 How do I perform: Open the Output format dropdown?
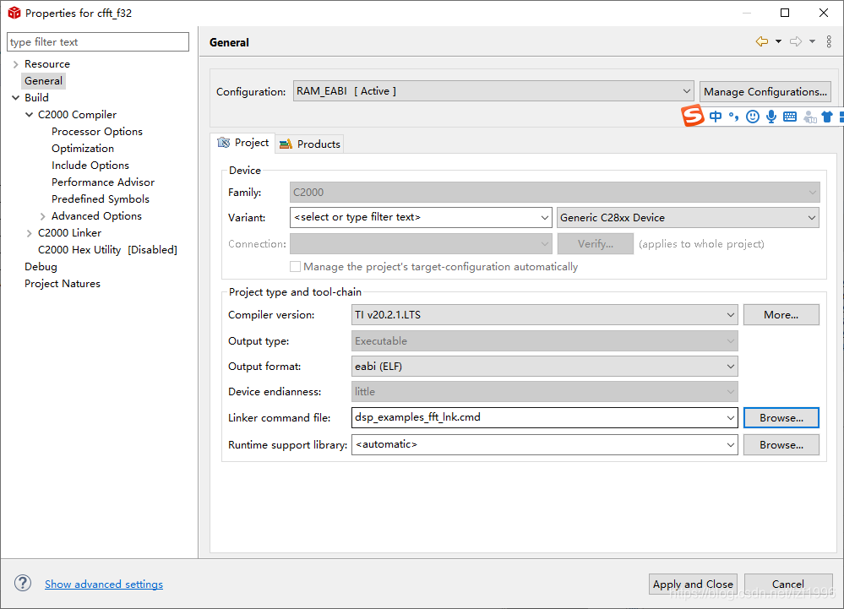544,367
